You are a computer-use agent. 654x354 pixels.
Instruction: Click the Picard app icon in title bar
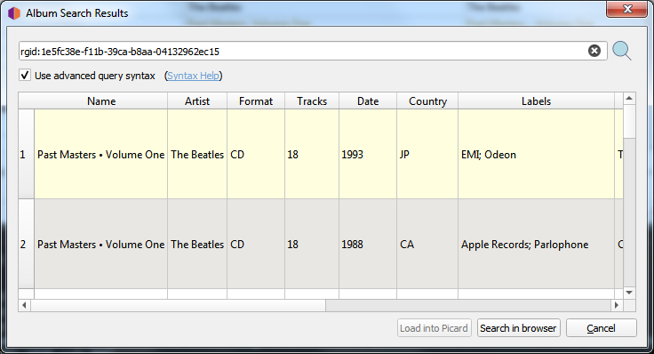[13, 13]
